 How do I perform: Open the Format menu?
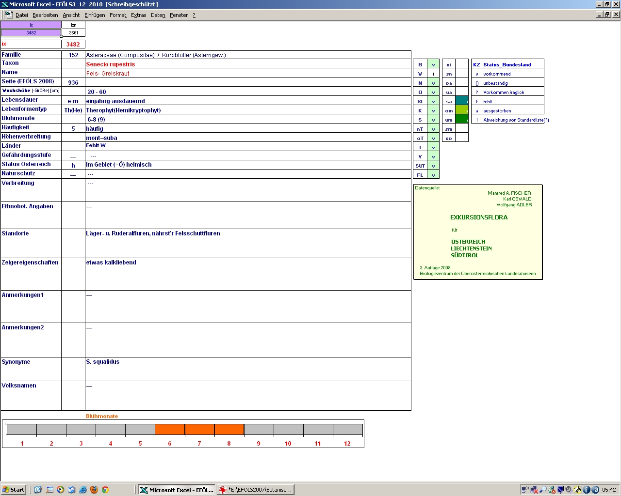click(118, 15)
